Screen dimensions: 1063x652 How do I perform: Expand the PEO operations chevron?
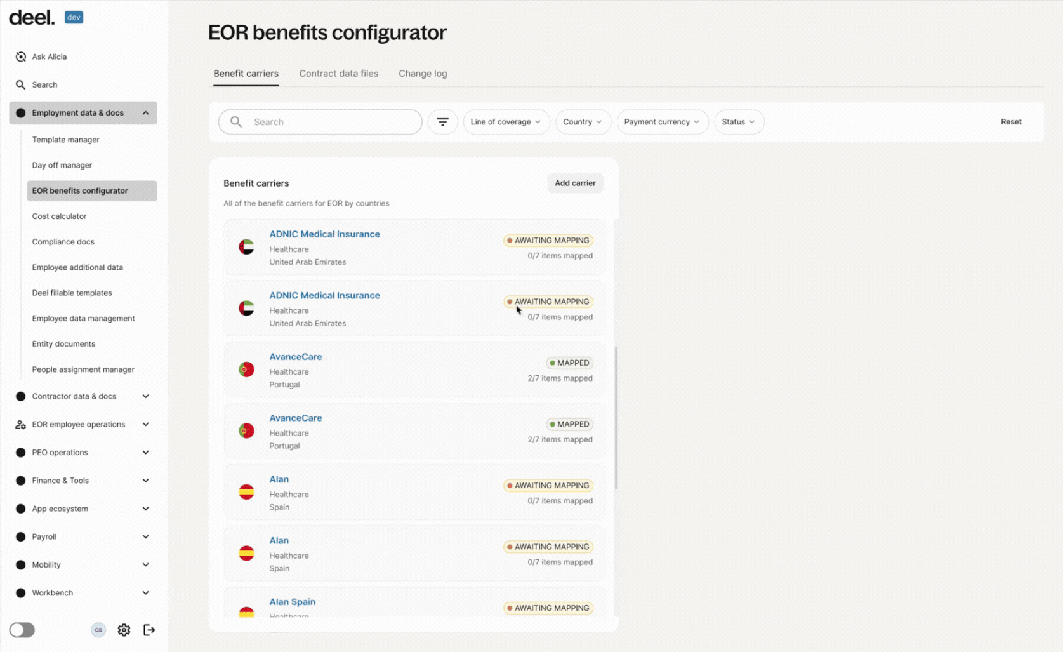coord(145,453)
